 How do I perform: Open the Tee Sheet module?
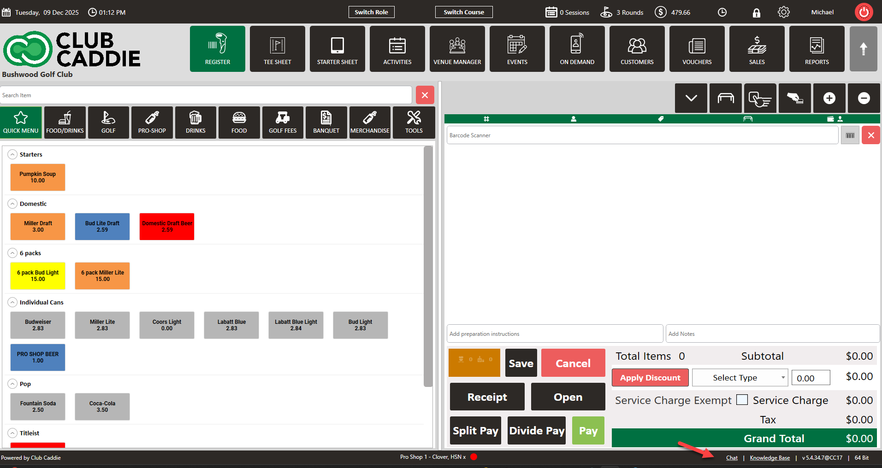[277, 49]
